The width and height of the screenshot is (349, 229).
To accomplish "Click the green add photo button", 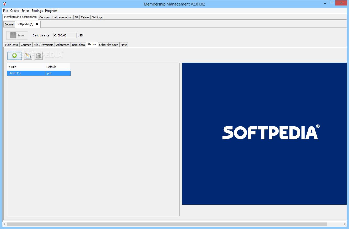I will pos(15,56).
